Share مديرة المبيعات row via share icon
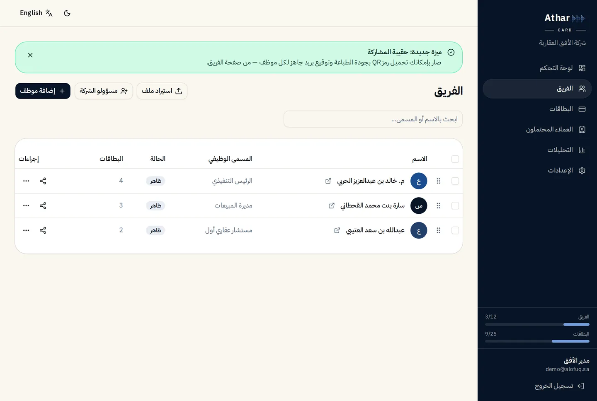This screenshot has height=401, width=597. pyautogui.click(x=43, y=206)
